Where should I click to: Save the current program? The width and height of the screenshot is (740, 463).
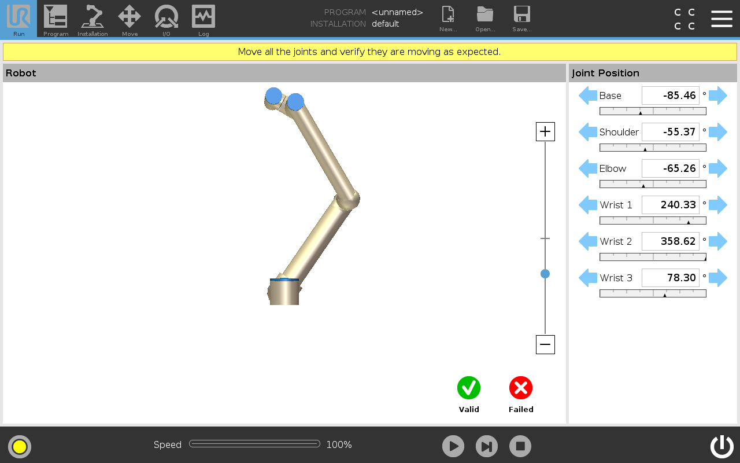[x=521, y=19]
